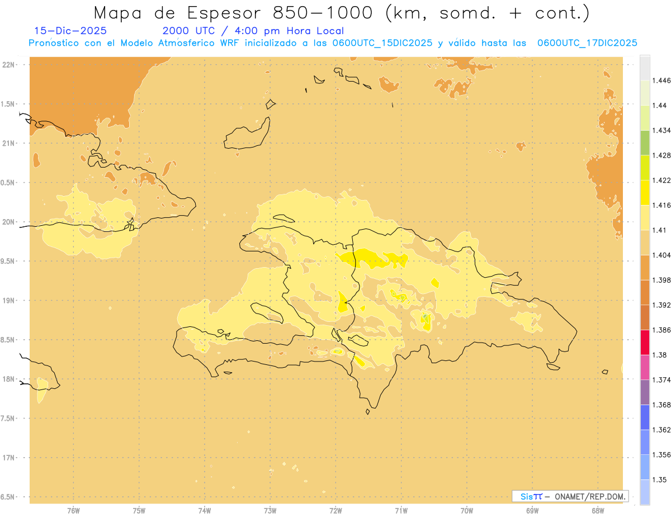The height and width of the screenshot is (518, 671).
Task: Click the colorbar value 1.35
Action: 660,479
